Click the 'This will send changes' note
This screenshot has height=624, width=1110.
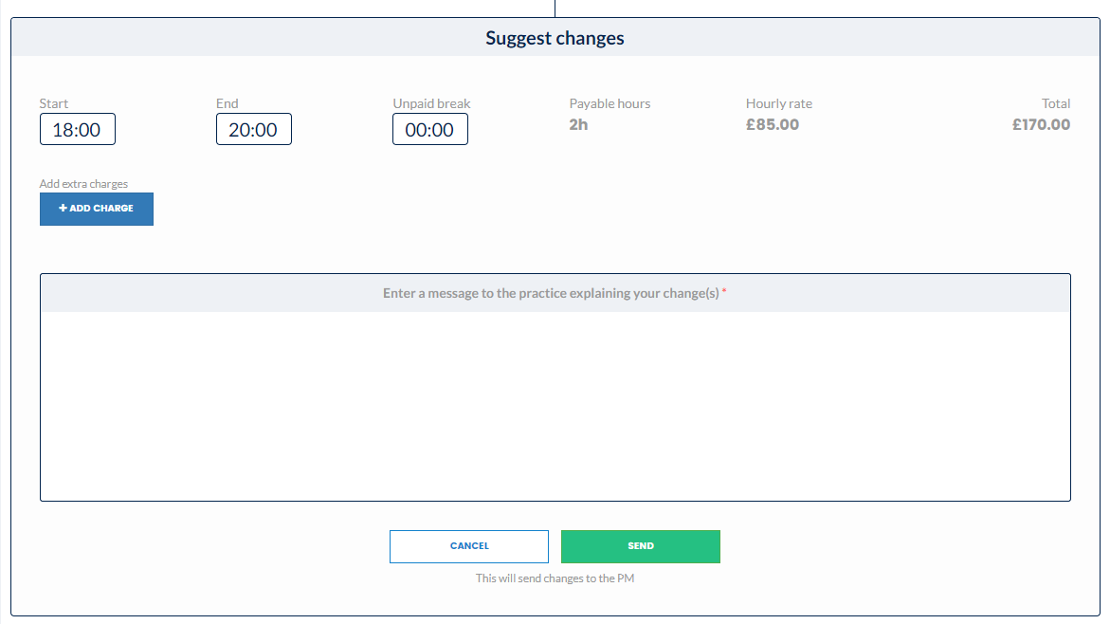pos(555,578)
